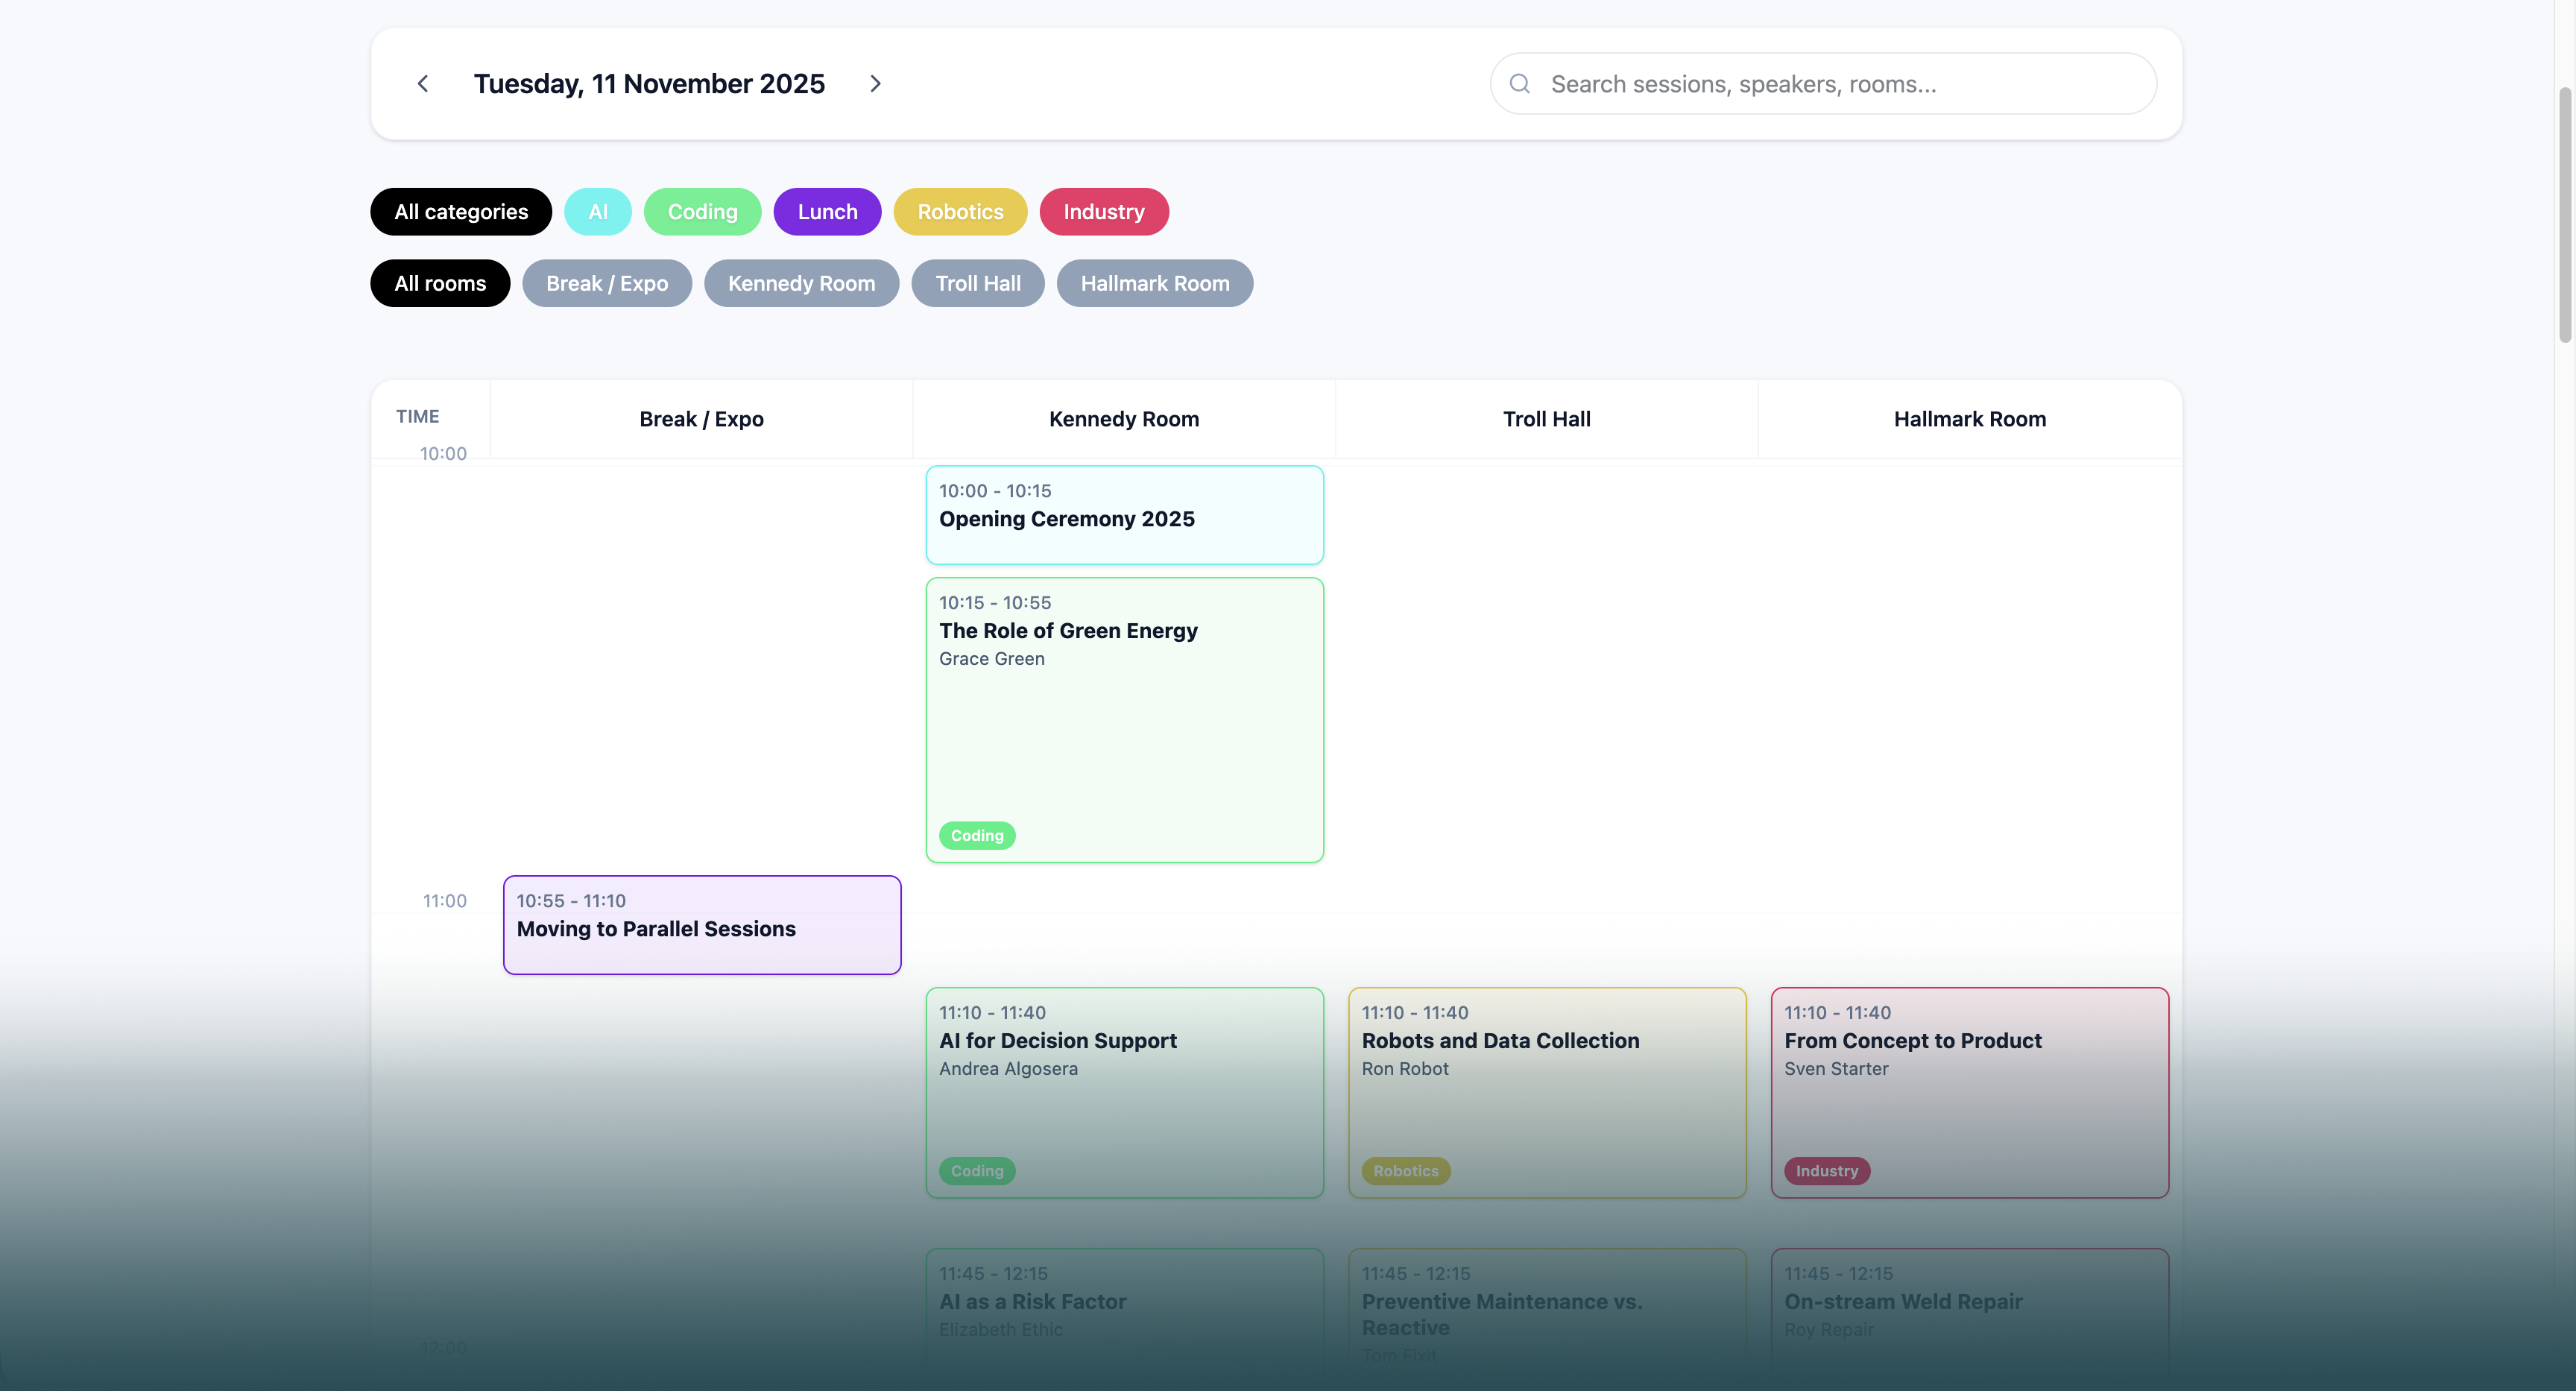The width and height of the screenshot is (2576, 1391).
Task: Filter by Robotics category chip
Action: [960, 212]
